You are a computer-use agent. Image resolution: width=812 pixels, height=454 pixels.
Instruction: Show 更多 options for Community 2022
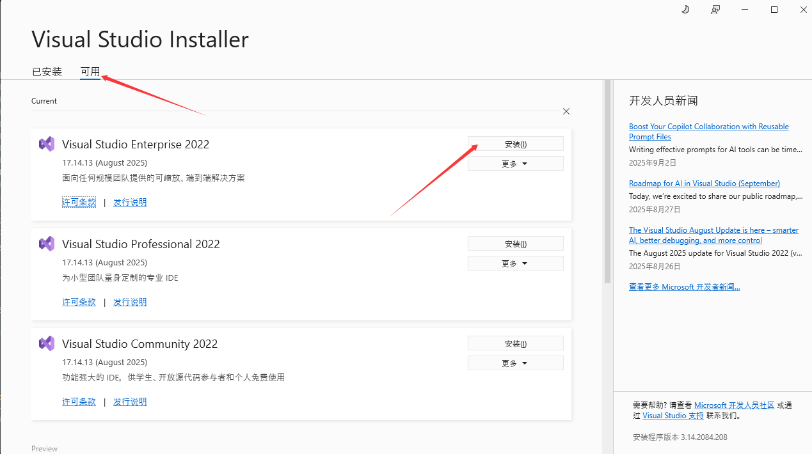(x=516, y=363)
